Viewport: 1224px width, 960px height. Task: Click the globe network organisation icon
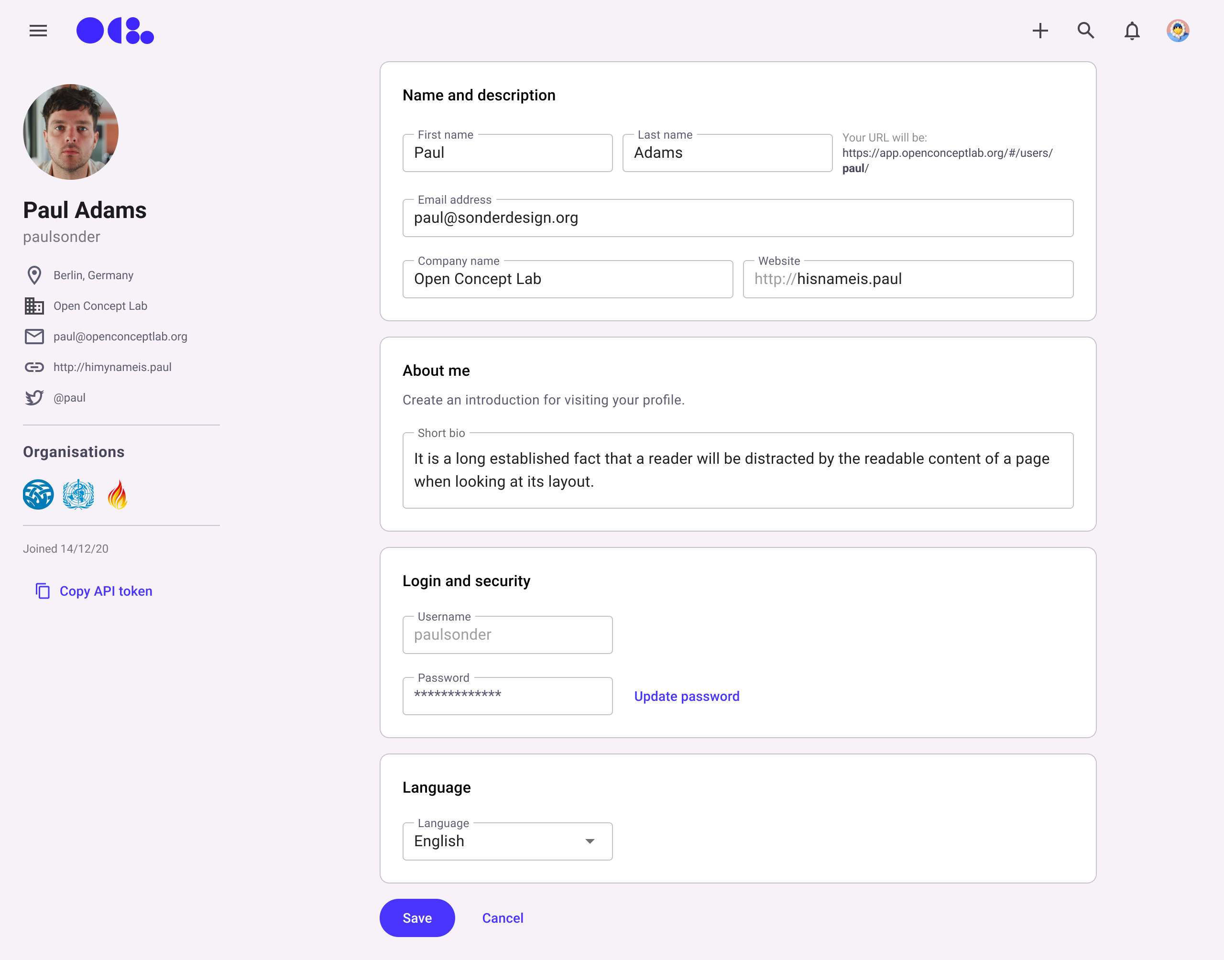coord(38,495)
